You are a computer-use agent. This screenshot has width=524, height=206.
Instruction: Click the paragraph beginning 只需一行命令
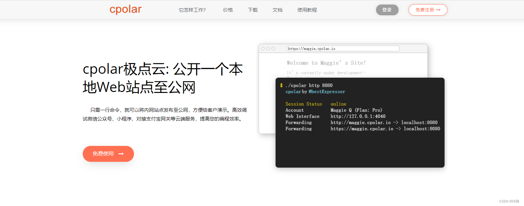pos(165,114)
